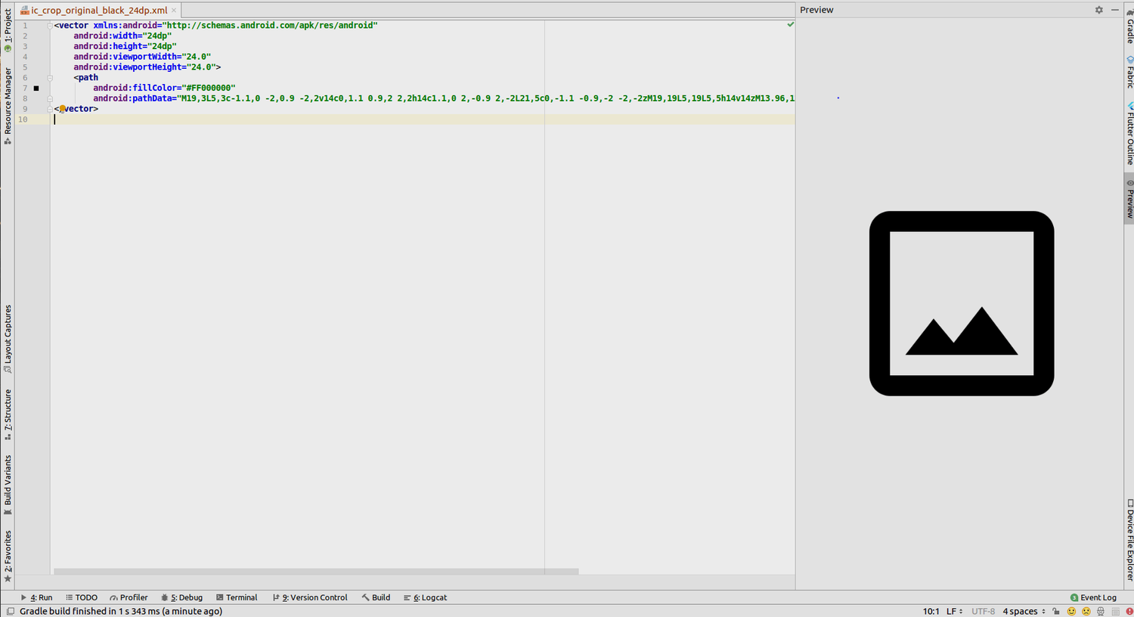
Task: Click the black fillColor gutter swatch
Action: click(x=36, y=88)
